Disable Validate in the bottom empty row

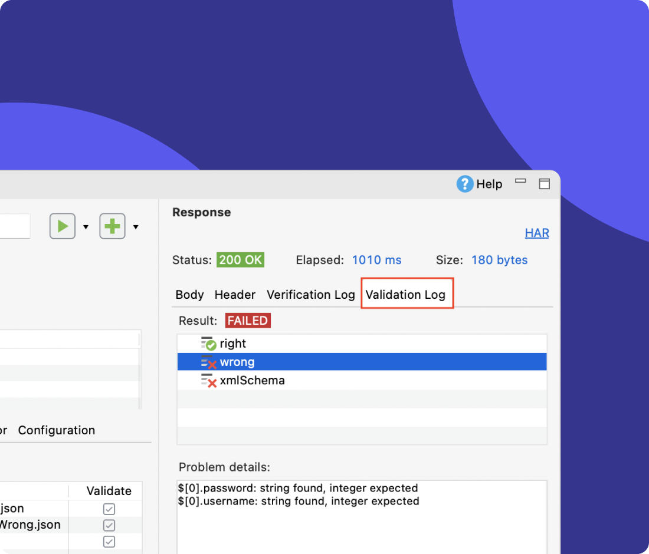coord(108,541)
